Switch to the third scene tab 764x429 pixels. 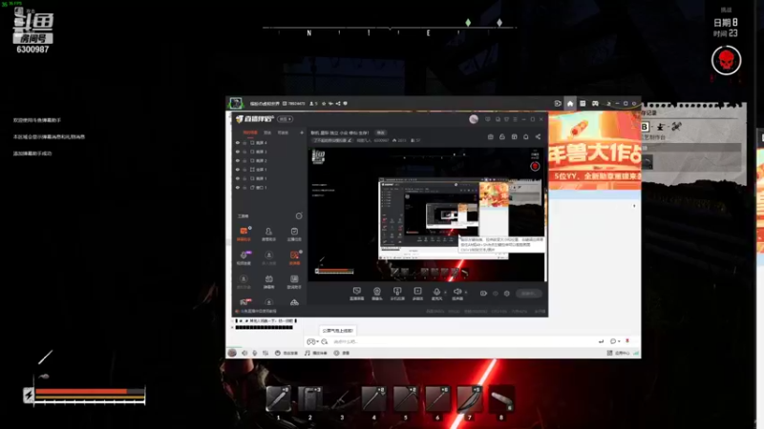[283, 133]
